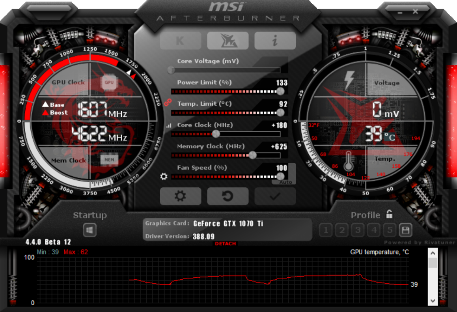Viewport: 457px width, 312px height.
Task: Click the lightning bolt voltage icon
Action: 349,80
